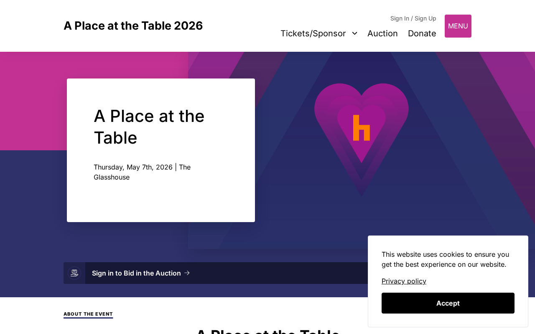The height and width of the screenshot is (334, 535).
Task: Open the Donate nav link
Action: point(422,33)
